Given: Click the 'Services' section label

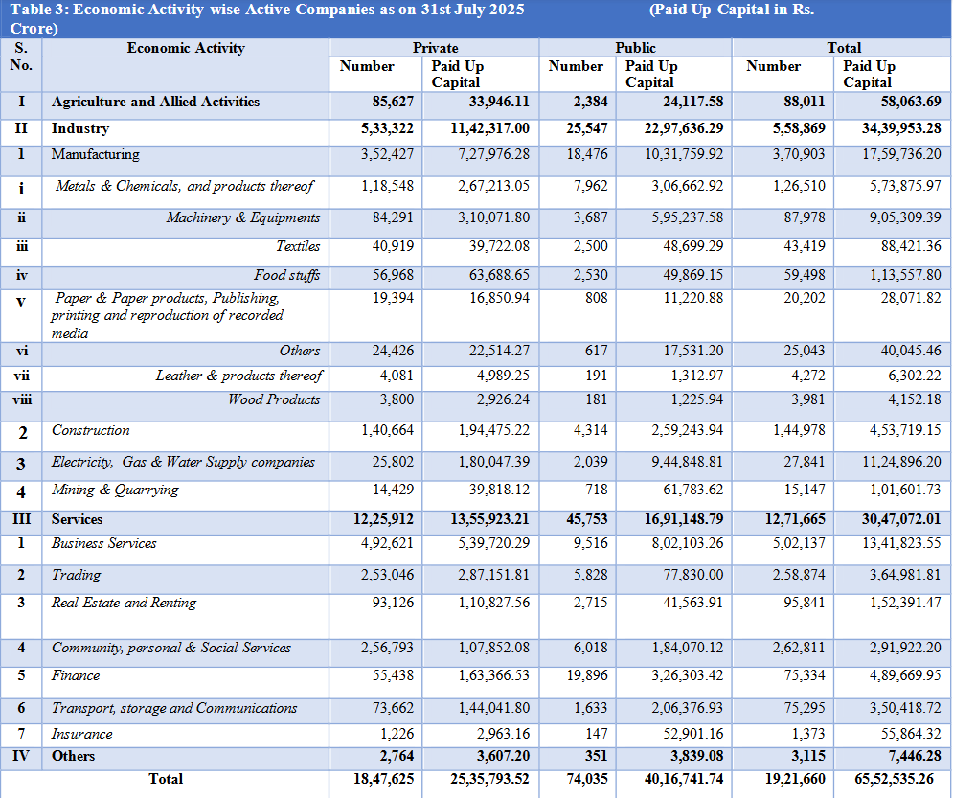Looking at the screenshot, I should pyautogui.click(x=77, y=519).
